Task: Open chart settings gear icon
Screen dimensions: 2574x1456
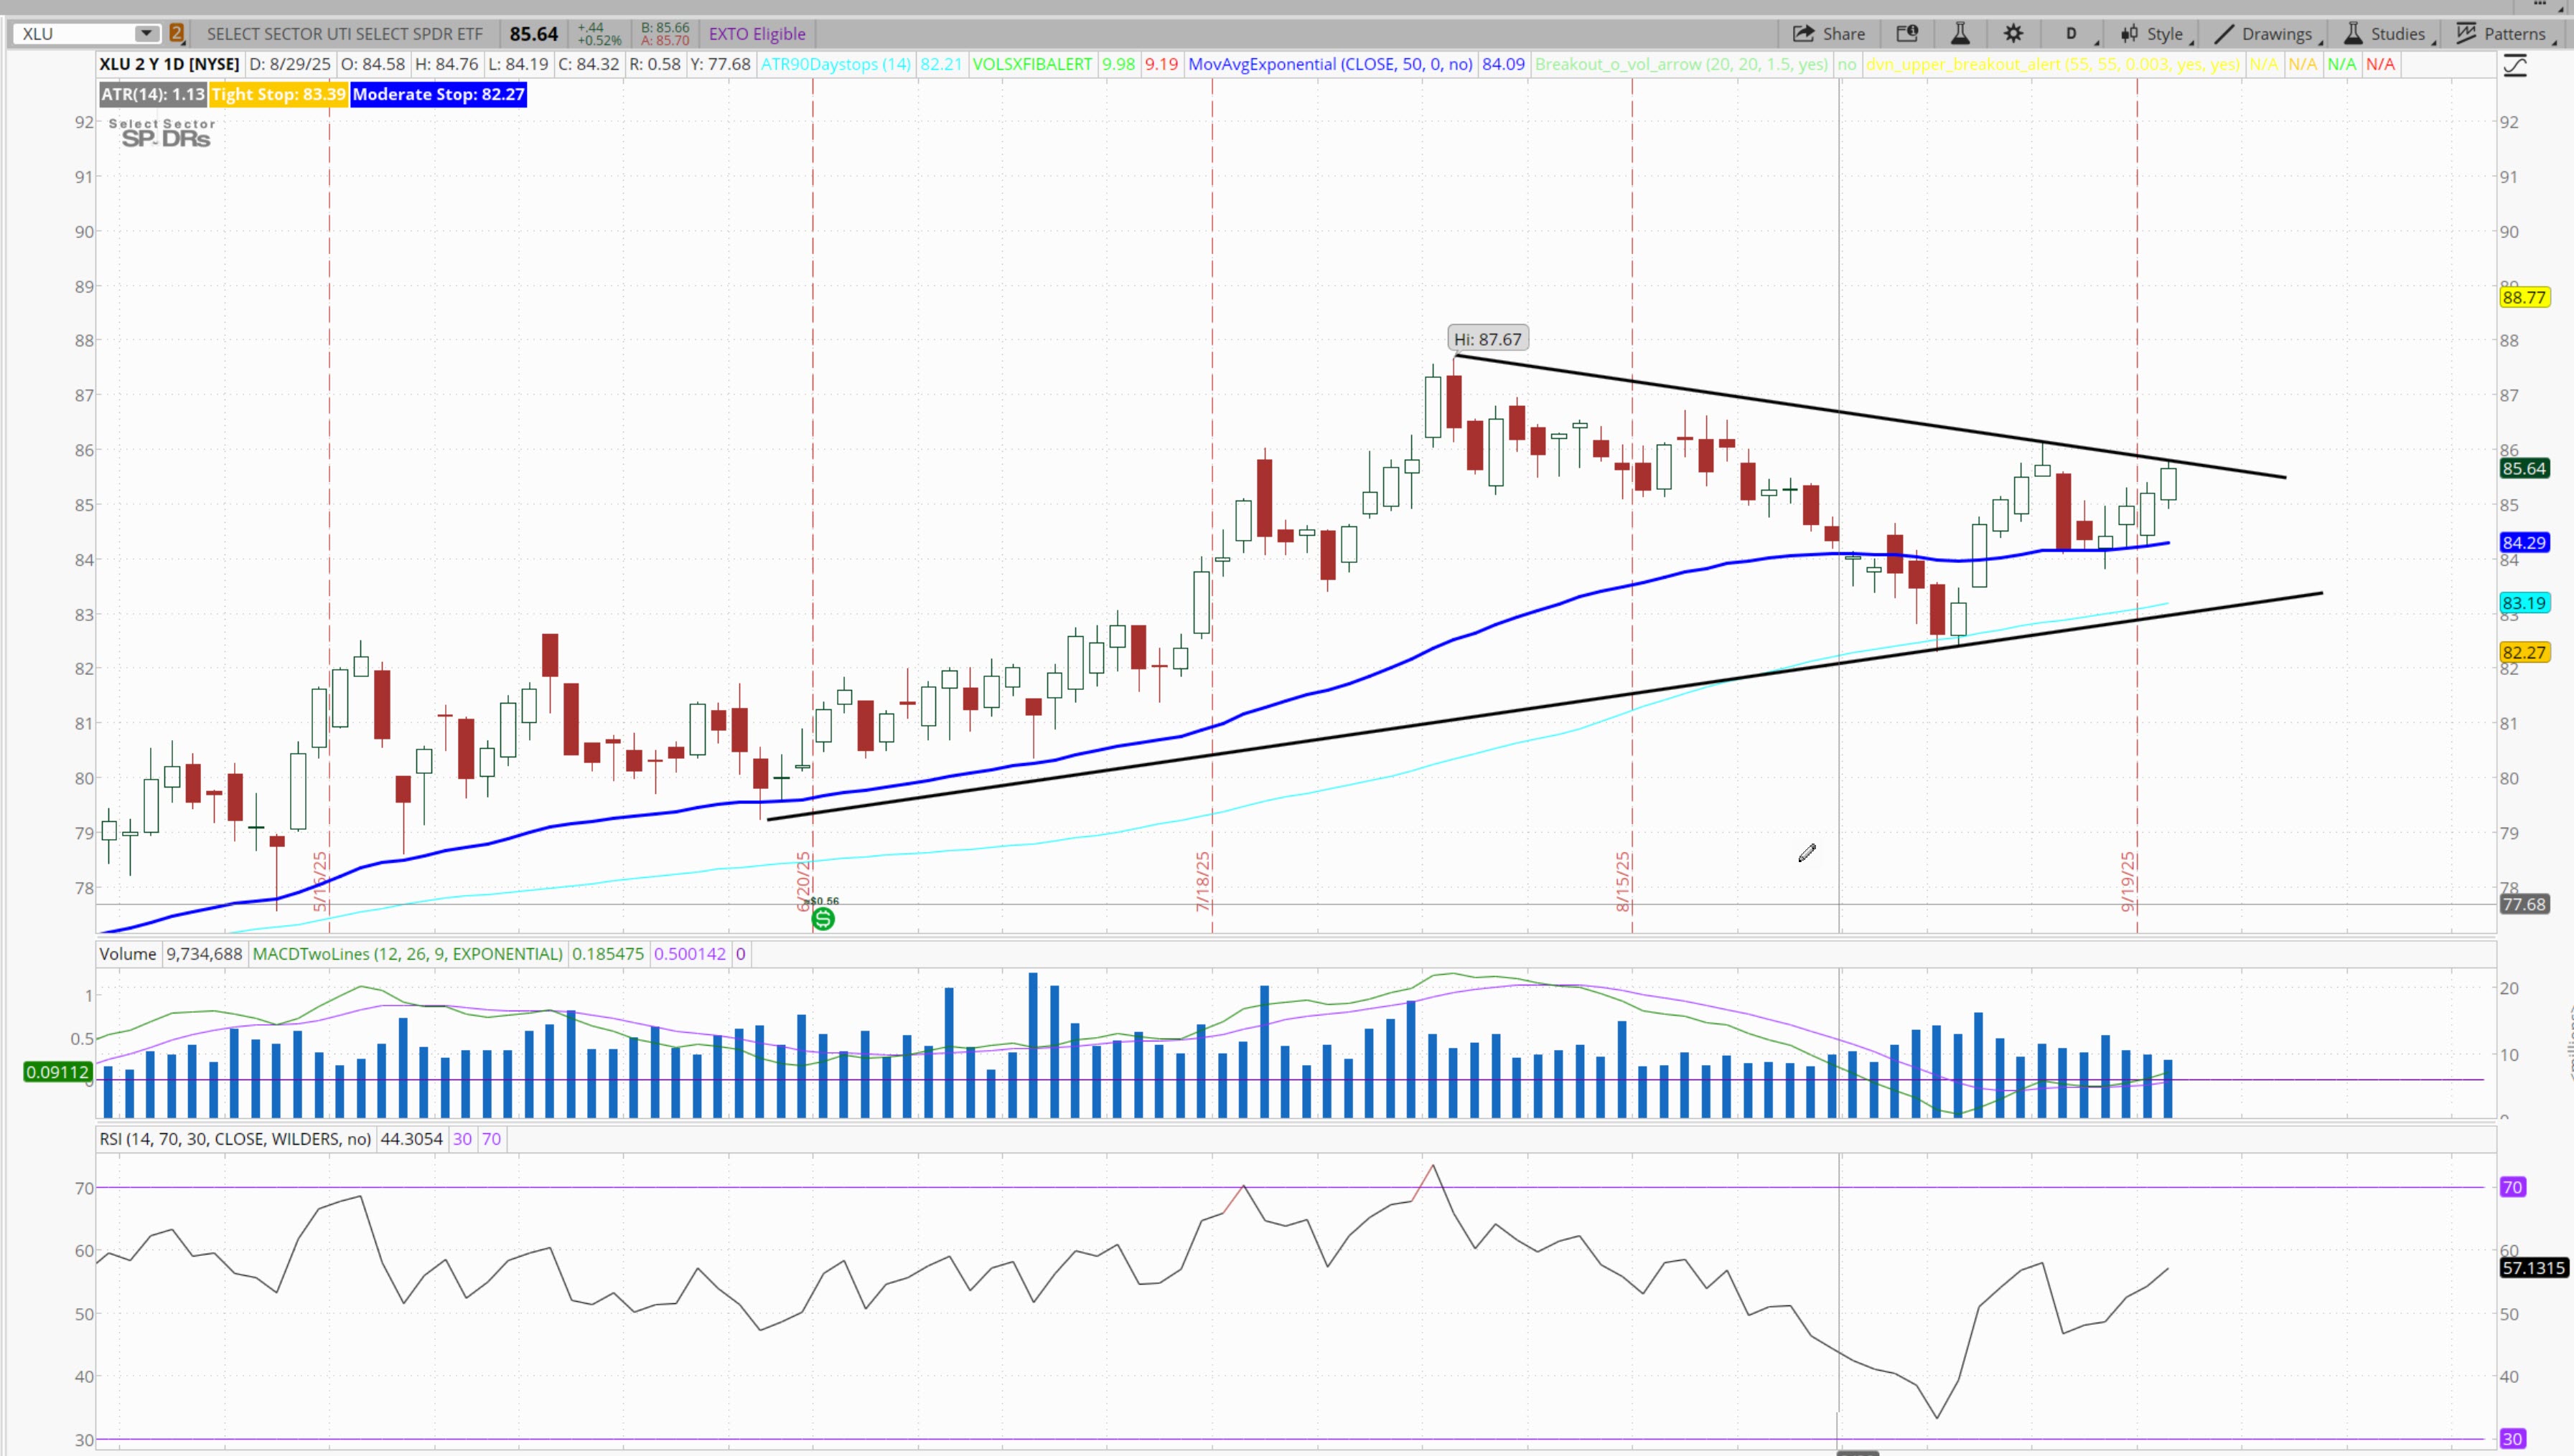Action: coord(2013,34)
